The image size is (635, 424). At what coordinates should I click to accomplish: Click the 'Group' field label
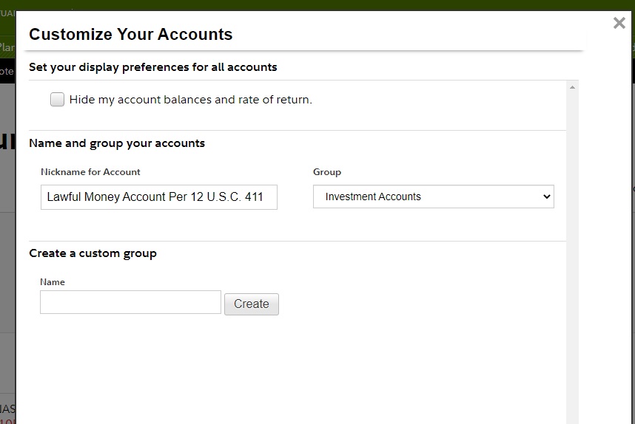pyautogui.click(x=326, y=172)
